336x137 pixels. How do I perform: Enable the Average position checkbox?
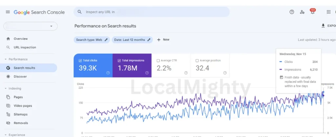click(x=197, y=61)
